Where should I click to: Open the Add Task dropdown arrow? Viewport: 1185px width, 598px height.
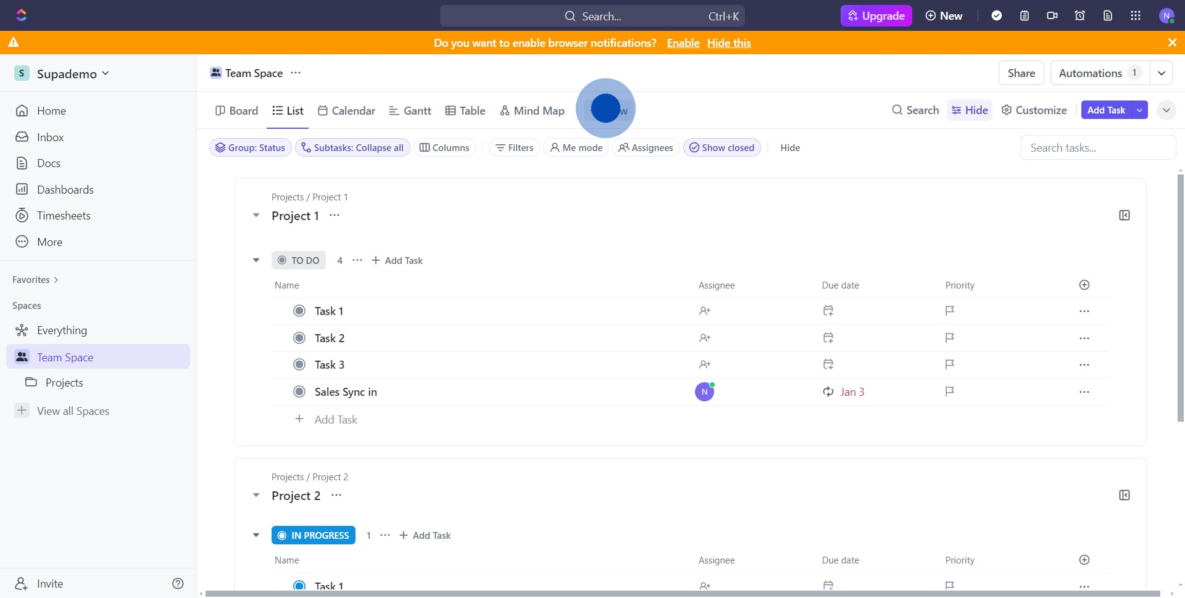pyautogui.click(x=1139, y=110)
